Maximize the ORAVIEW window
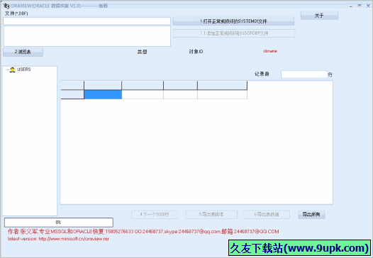This screenshot has height=258, width=373. tap(360, 6)
